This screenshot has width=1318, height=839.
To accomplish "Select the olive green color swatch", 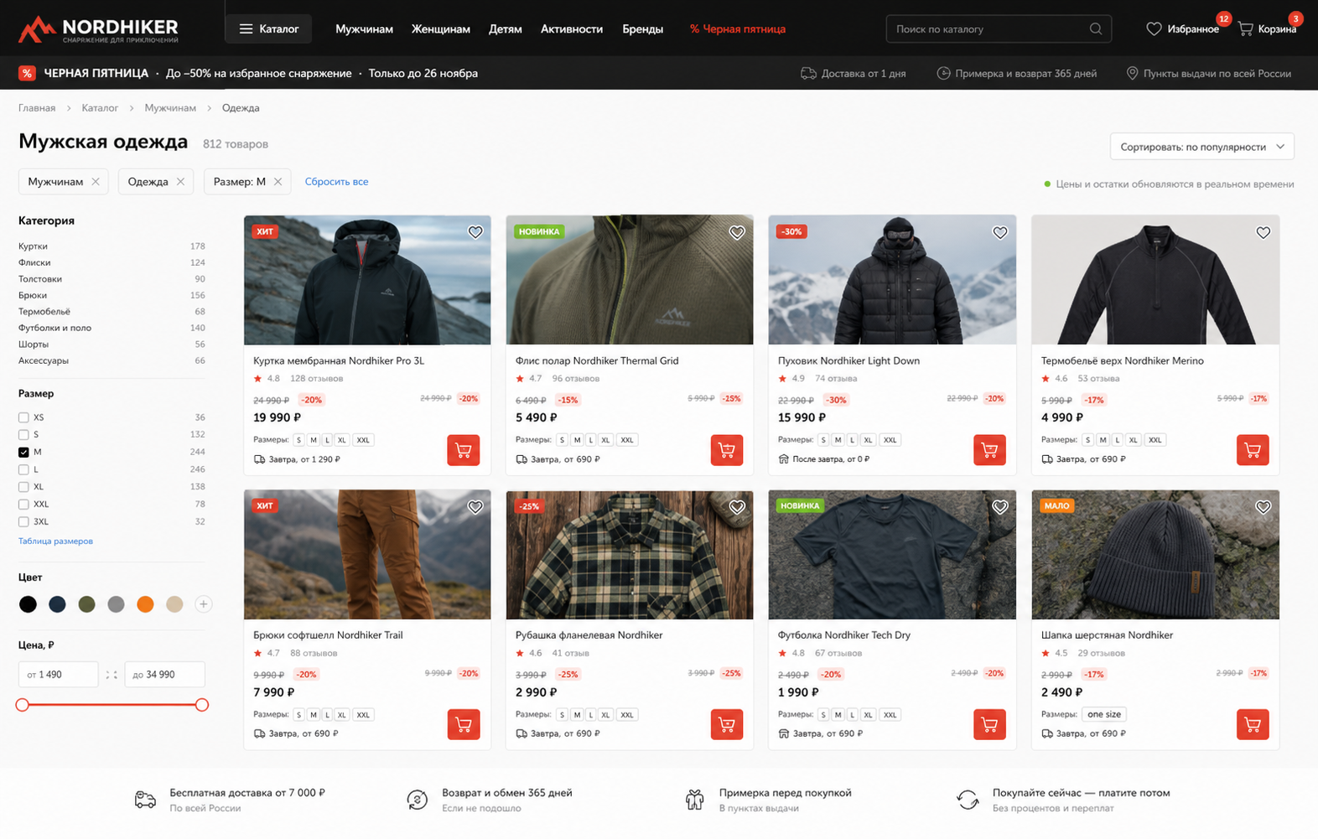I will (86, 604).
